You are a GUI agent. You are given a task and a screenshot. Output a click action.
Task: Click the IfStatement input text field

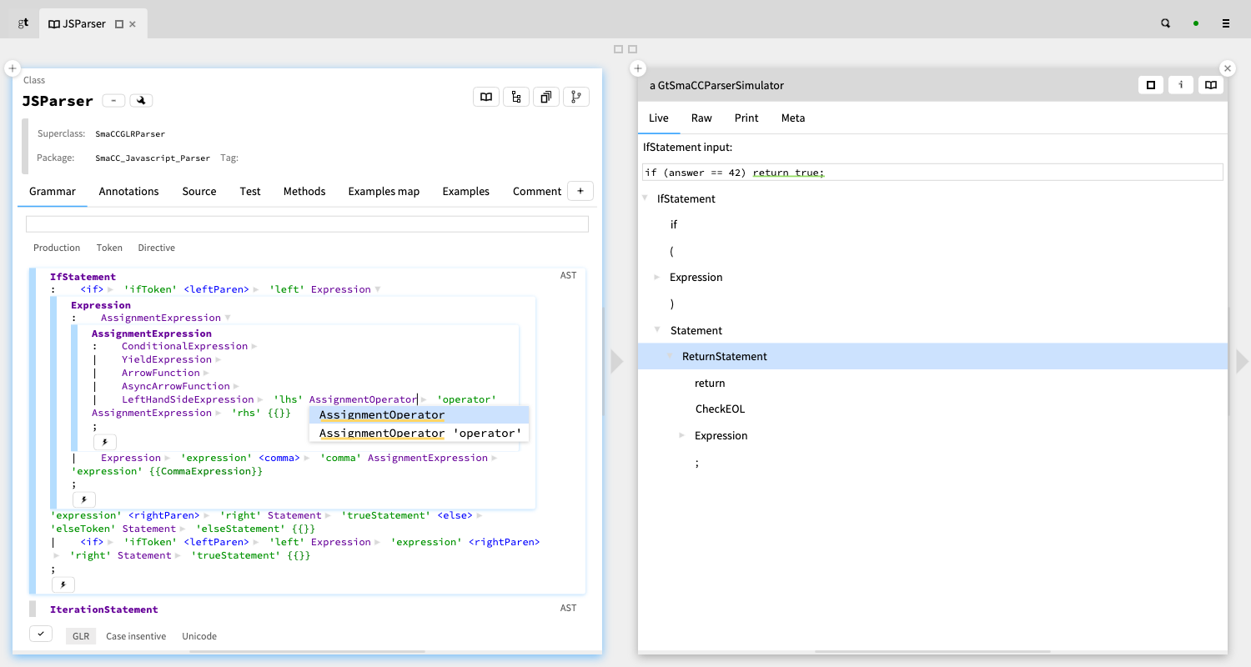click(x=932, y=173)
